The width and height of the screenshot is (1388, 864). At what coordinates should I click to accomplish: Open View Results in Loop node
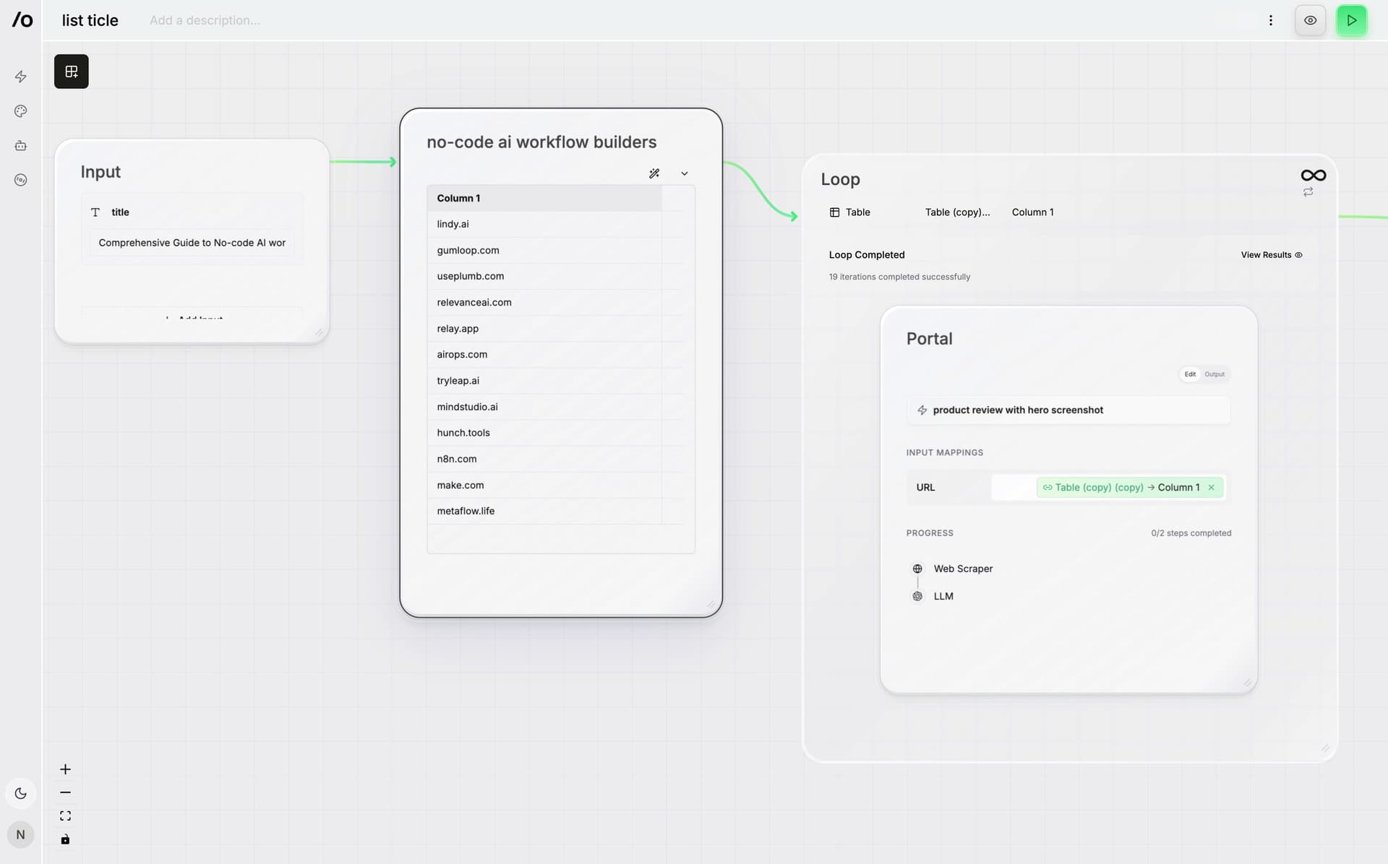[x=1271, y=255]
